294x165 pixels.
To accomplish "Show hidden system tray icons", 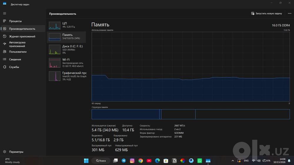I will pos(233,161).
